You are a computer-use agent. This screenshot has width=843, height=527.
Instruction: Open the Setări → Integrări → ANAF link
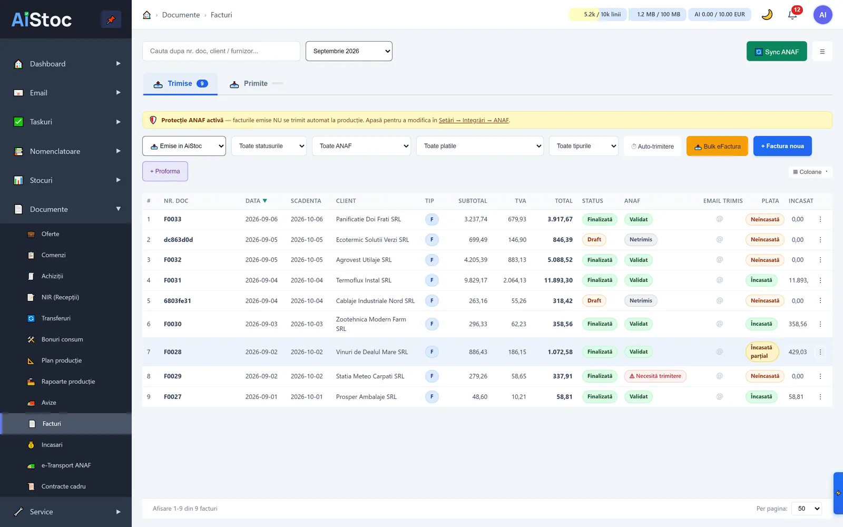point(474,120)
